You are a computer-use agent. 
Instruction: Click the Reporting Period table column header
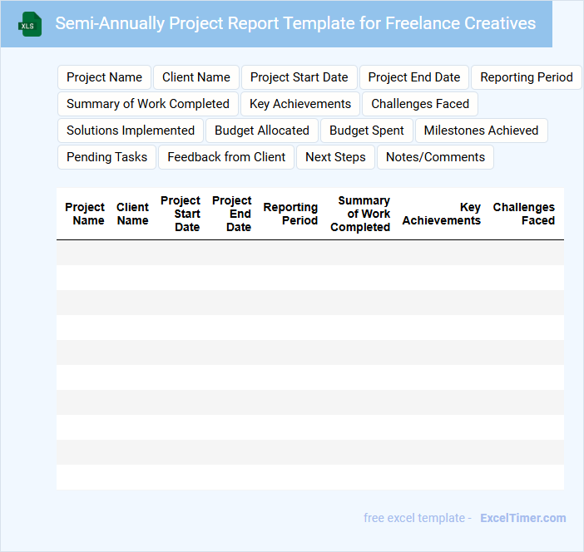click(x=290, y=214)
